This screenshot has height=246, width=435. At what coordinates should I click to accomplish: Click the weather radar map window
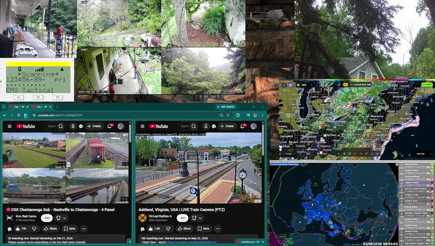pyautogui.click(x=357, y=120)
